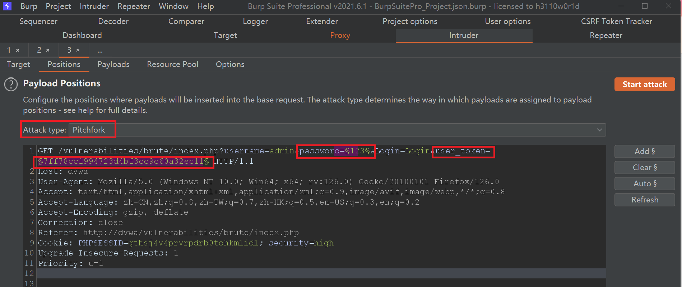
Task: Switch to the Proxy tab
Action: click(x=340, y=35)
